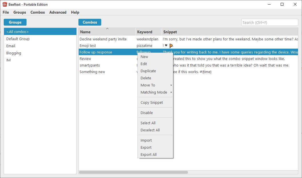
Task: Click the heart emoji in the Emoji test row
Action: click(x=166, y=45)
